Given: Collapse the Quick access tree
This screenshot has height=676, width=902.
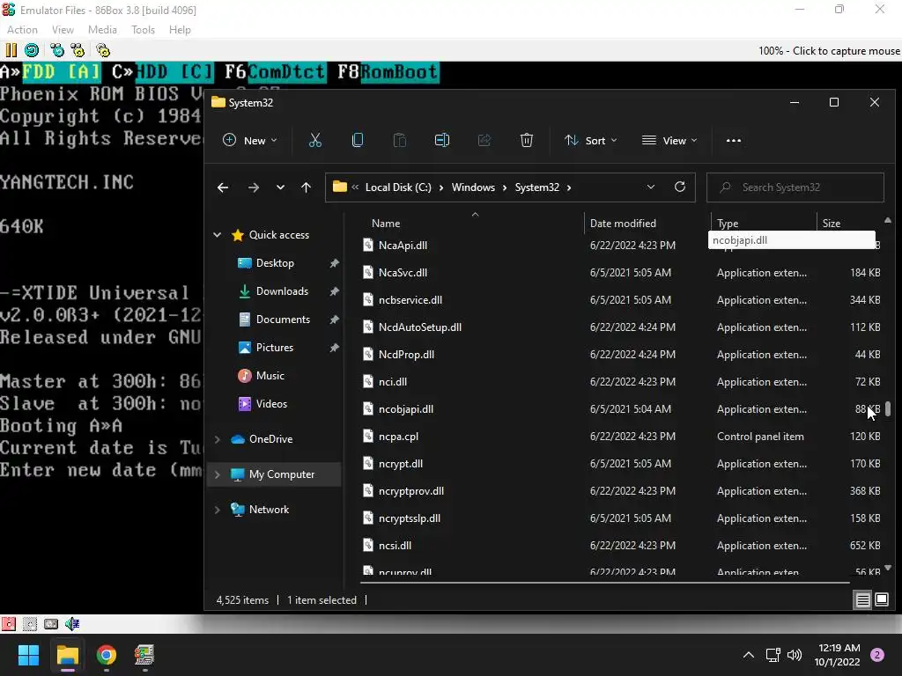Looking at the screenshot, I should click(218, 234).
